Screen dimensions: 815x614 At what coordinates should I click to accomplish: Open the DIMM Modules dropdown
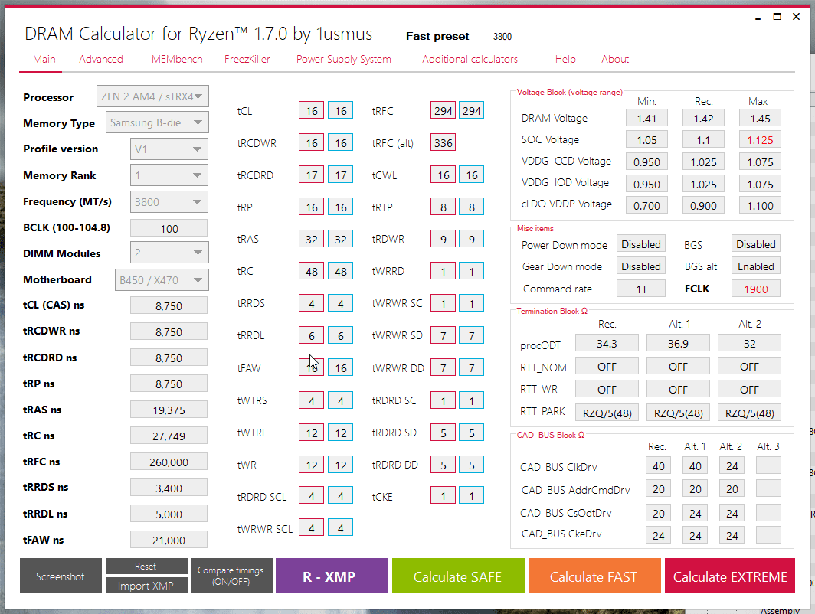(x=169, y=253)
